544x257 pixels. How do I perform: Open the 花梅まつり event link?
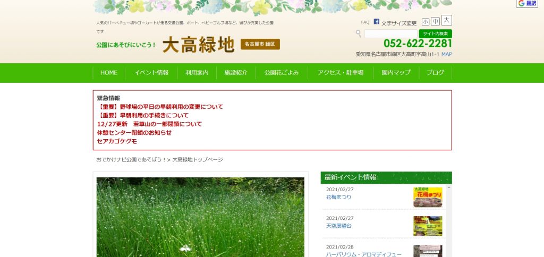(338, 197)
